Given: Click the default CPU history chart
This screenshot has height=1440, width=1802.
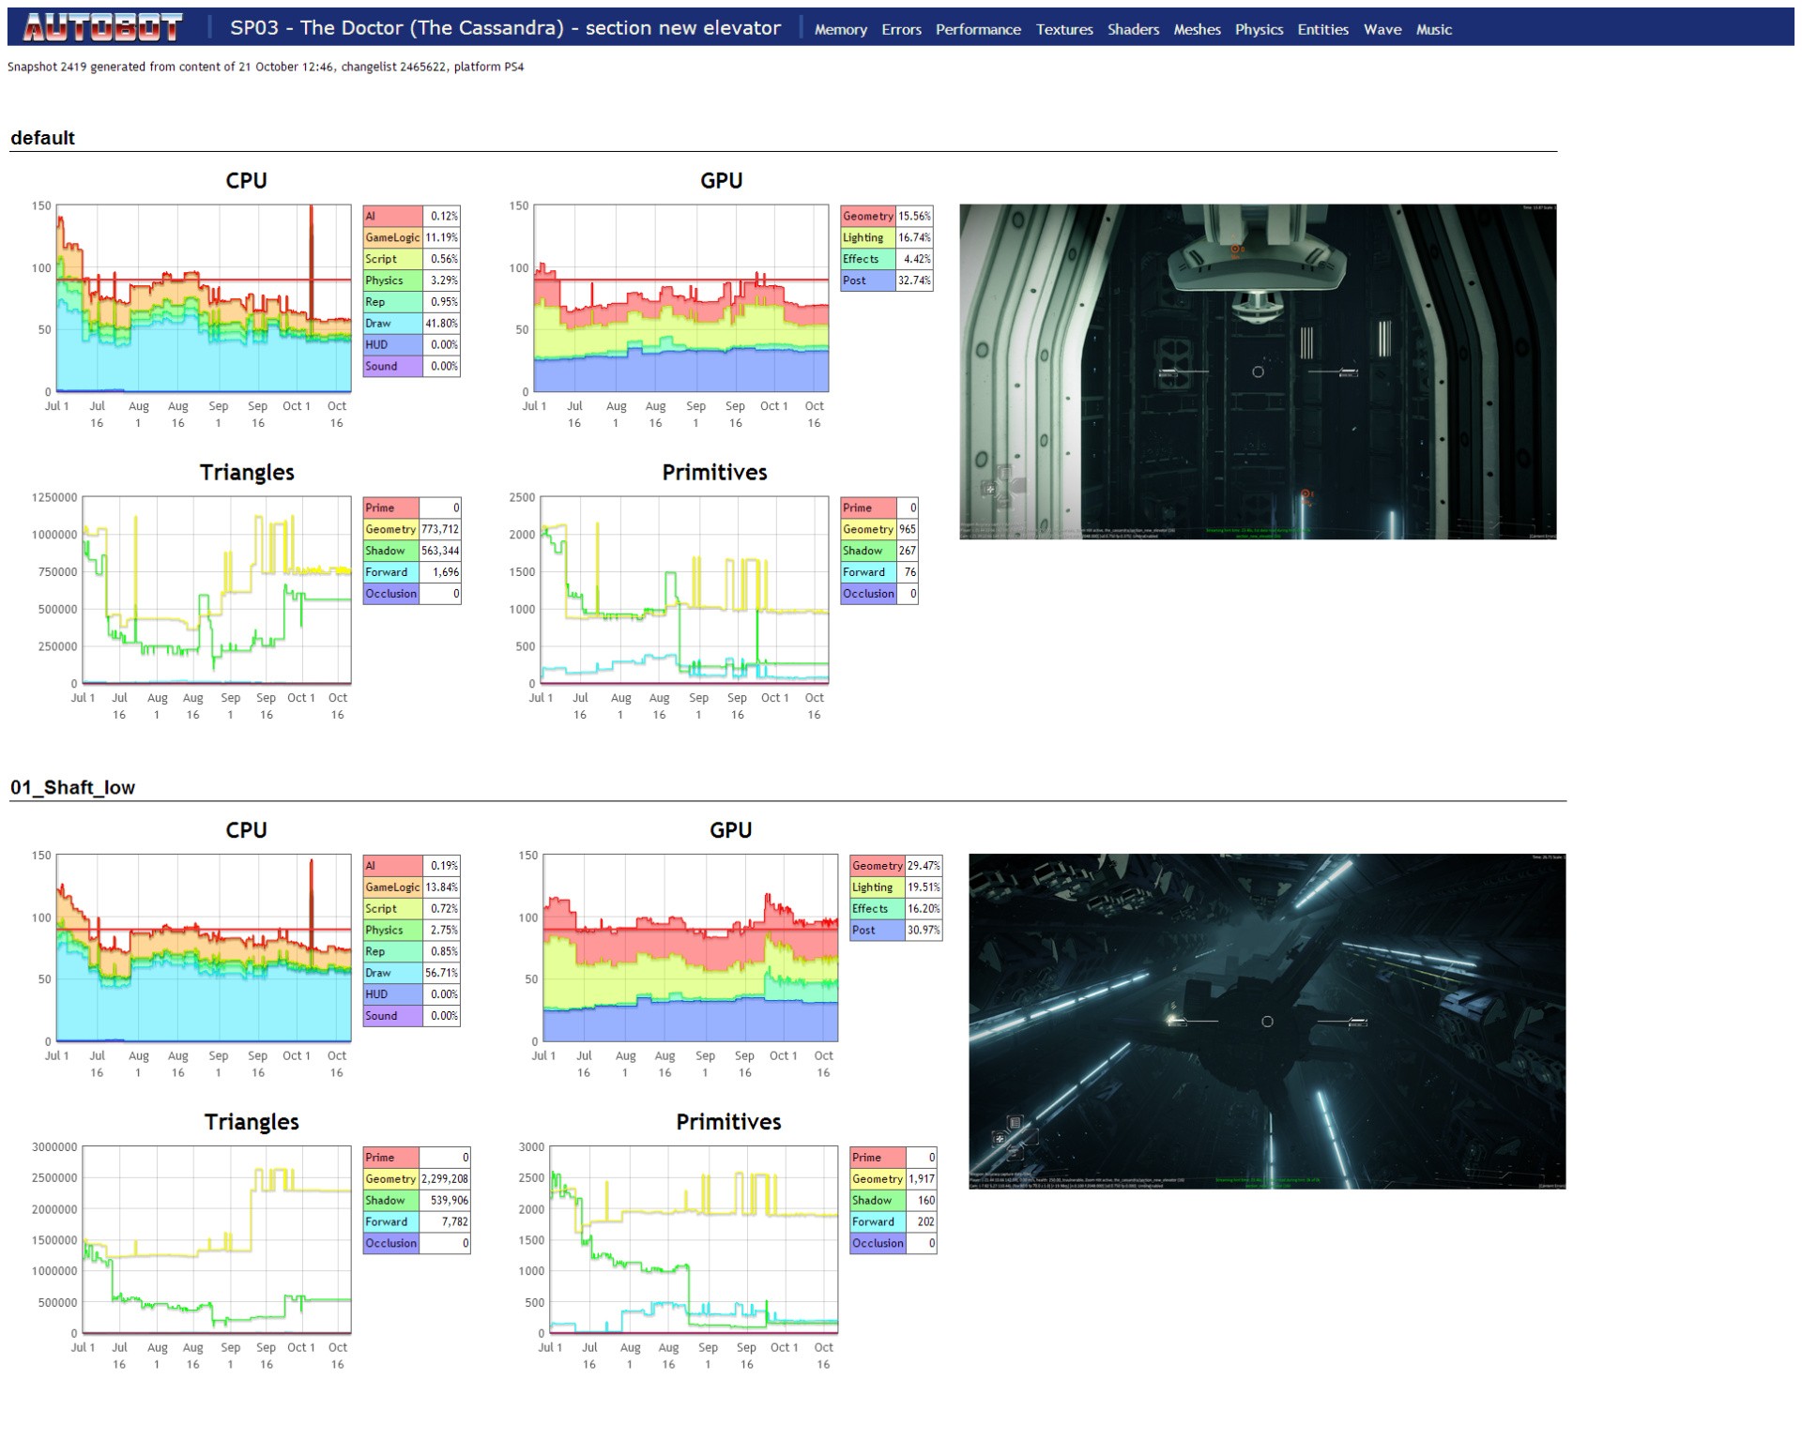Looking at the screenshot, I should 204,298.
